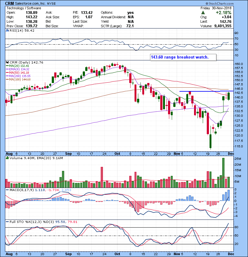Click the Low value 138.28
The width and height of the screenshot is (248, 257).
(x=32, y=21)
